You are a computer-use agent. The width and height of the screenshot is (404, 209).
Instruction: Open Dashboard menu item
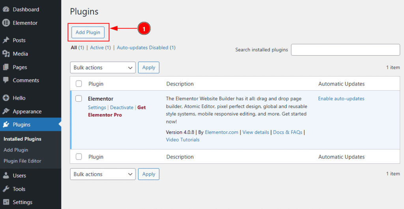26,9
